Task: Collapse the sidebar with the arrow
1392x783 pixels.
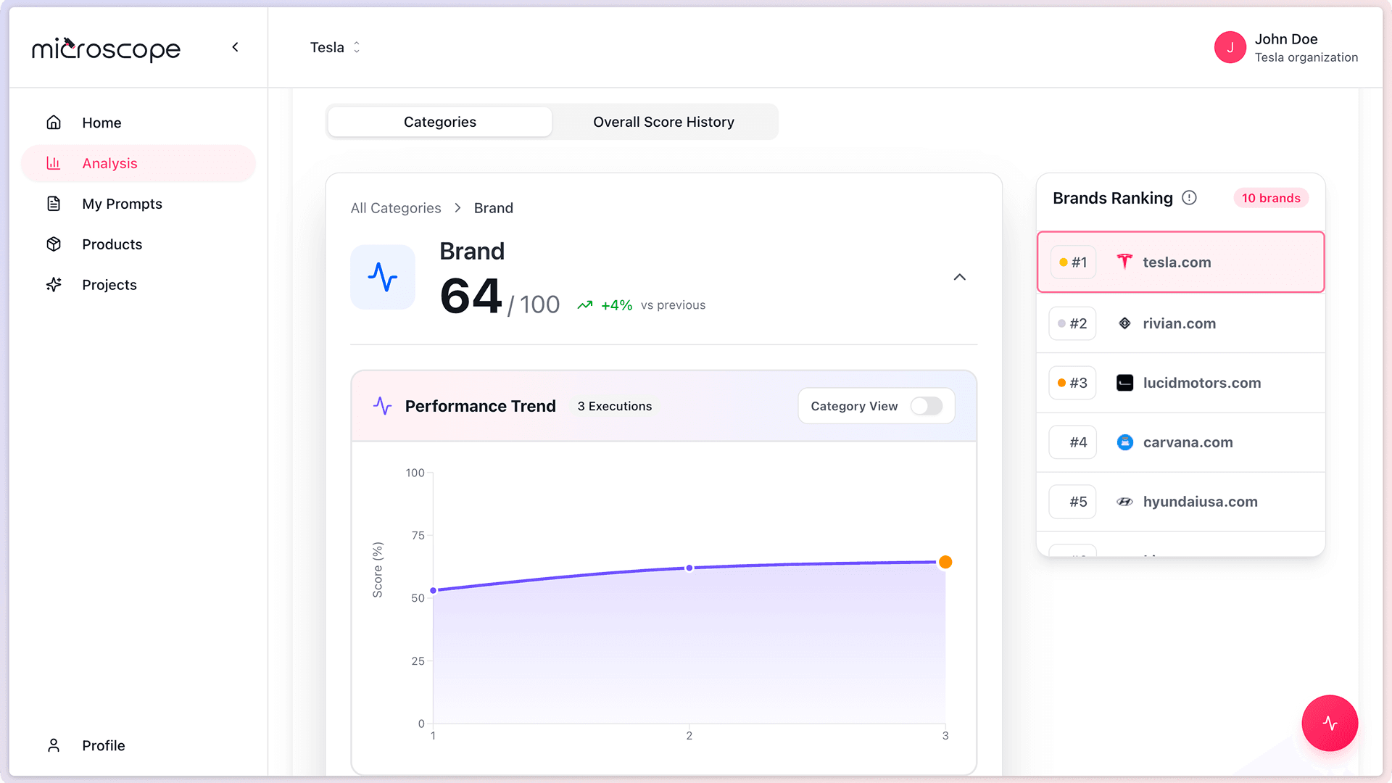Action: pyautogui.click(x=235, y=47)
